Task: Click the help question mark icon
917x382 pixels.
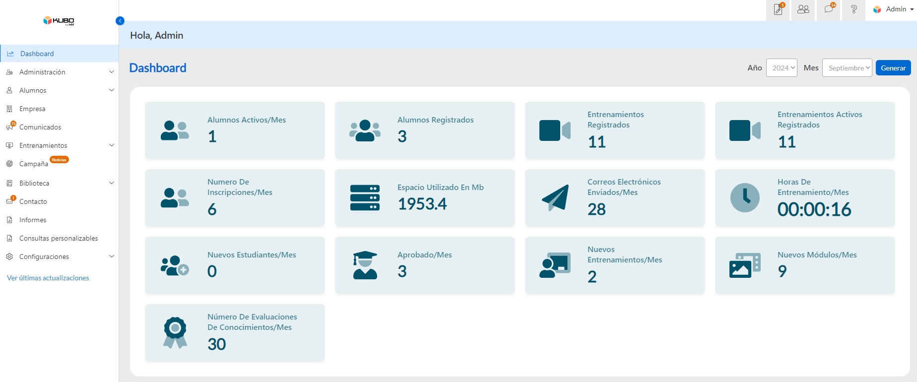Action: [x=853, y=9]
